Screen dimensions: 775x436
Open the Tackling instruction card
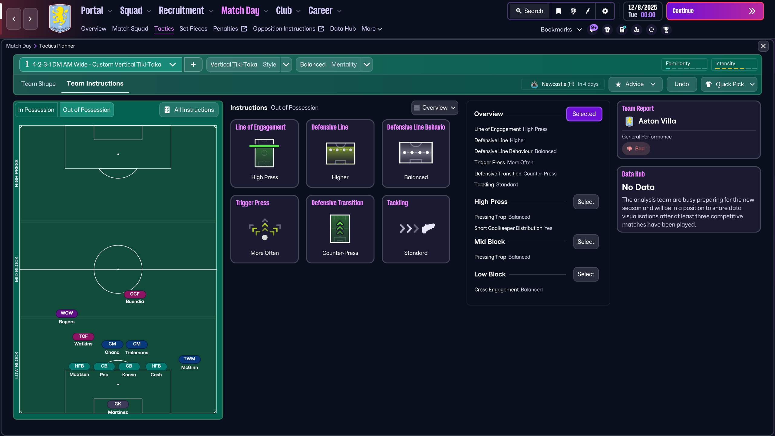pos(416,229)
